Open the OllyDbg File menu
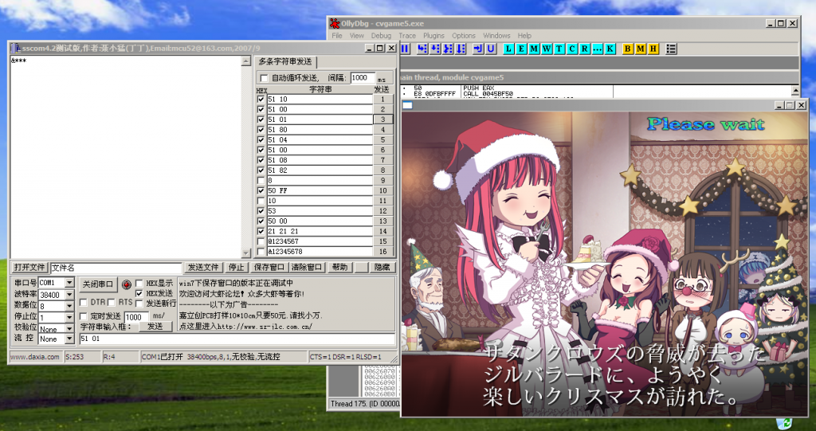Image resolution: width=816 pixels, height=431 pixels. (x=337, y=36)
